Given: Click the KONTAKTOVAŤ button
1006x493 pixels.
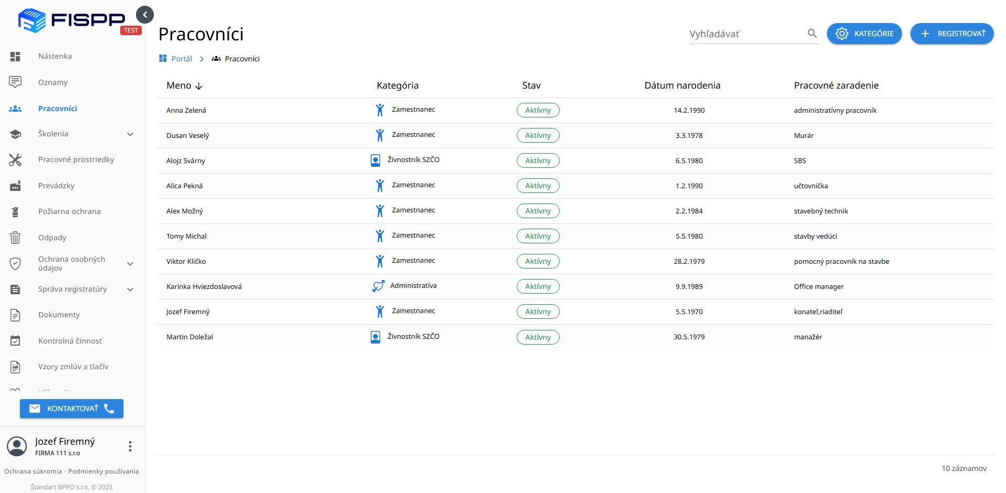Looking at the screenshot, I should [71, 409].
